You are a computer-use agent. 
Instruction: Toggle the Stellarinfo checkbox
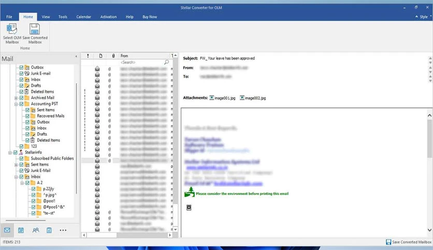pos(15,152)
